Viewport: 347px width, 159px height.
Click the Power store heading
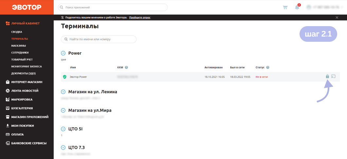pyautogui.click(x=75, y=53)
